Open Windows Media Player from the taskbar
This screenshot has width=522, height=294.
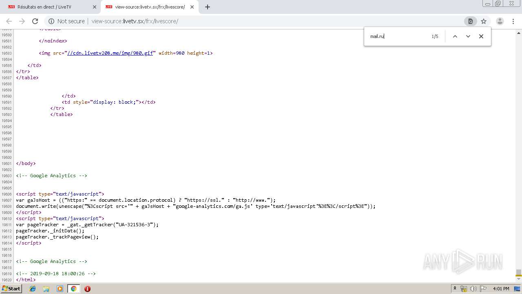tap(60, 289)
